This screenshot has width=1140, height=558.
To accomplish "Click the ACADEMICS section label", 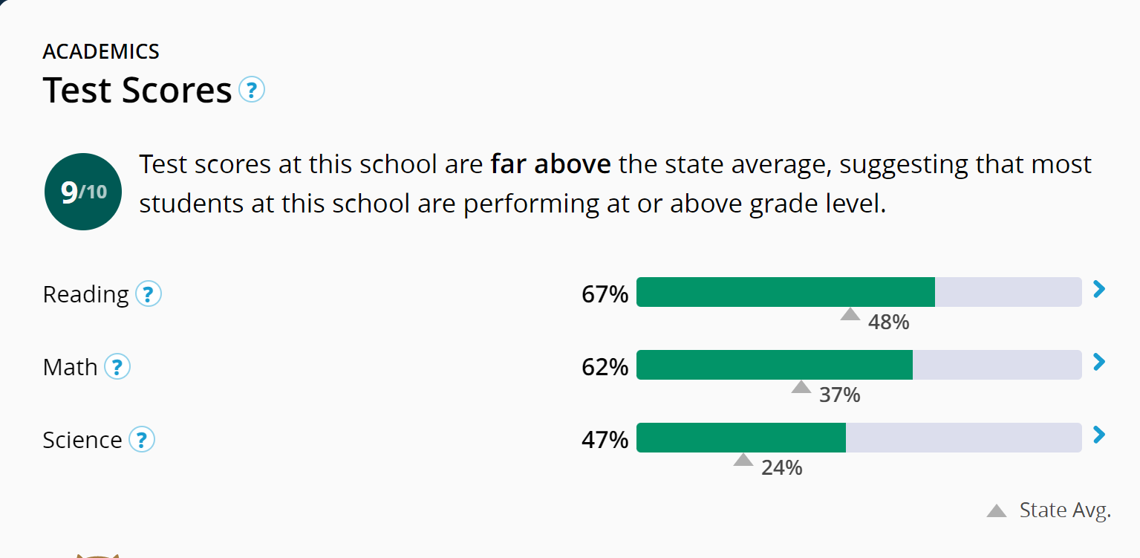I will click(101, 51).
